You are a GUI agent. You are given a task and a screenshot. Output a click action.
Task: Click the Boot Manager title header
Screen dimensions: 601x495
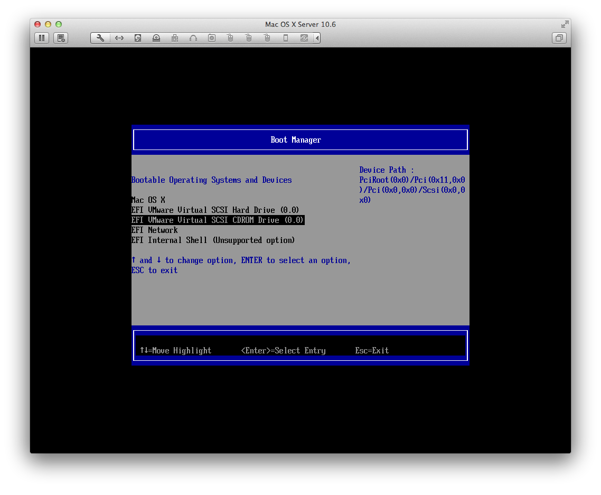[296, 140]
